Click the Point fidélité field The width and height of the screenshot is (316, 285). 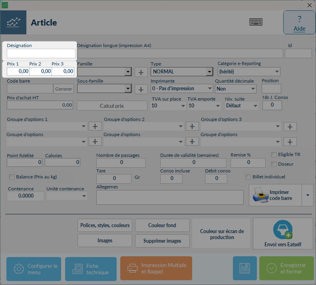pyautogui.click(x=24, y=162)
